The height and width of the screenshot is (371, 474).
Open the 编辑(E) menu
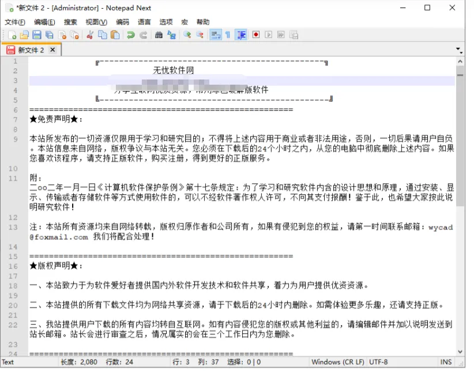pos(44,22)
